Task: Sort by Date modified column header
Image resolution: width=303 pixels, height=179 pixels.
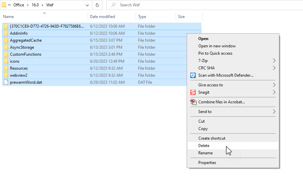Action: coord(102,17)
